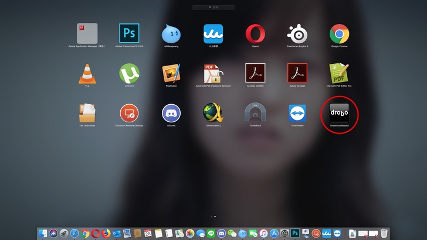Open Trash in the Dock
The width and height of the screenshot is (427, 240).
pos(384,233)
